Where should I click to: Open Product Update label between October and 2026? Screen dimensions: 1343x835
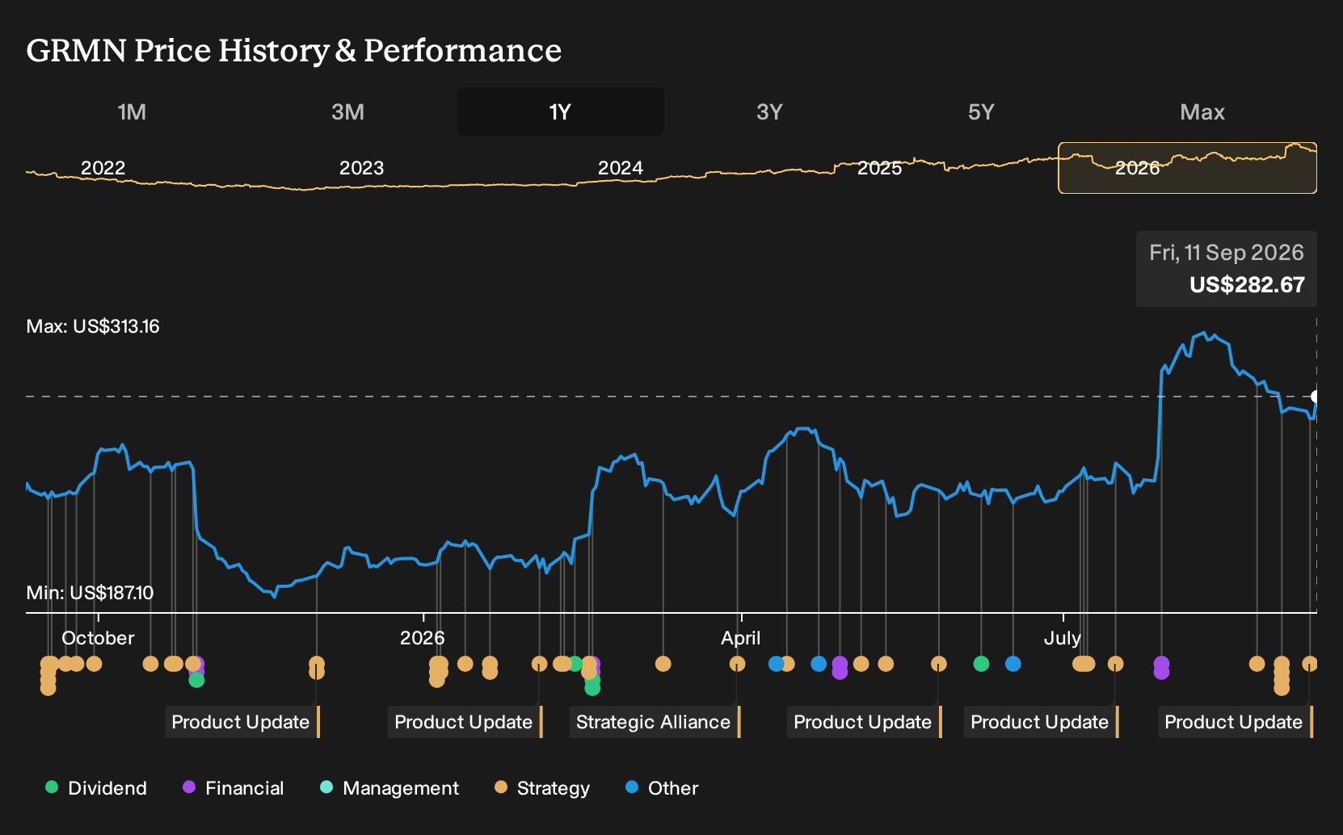click(x=242, y=722)
